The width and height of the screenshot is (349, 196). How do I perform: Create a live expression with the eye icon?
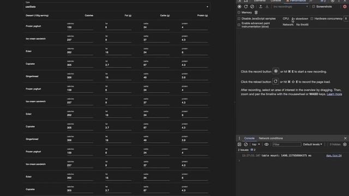point(267,144)
